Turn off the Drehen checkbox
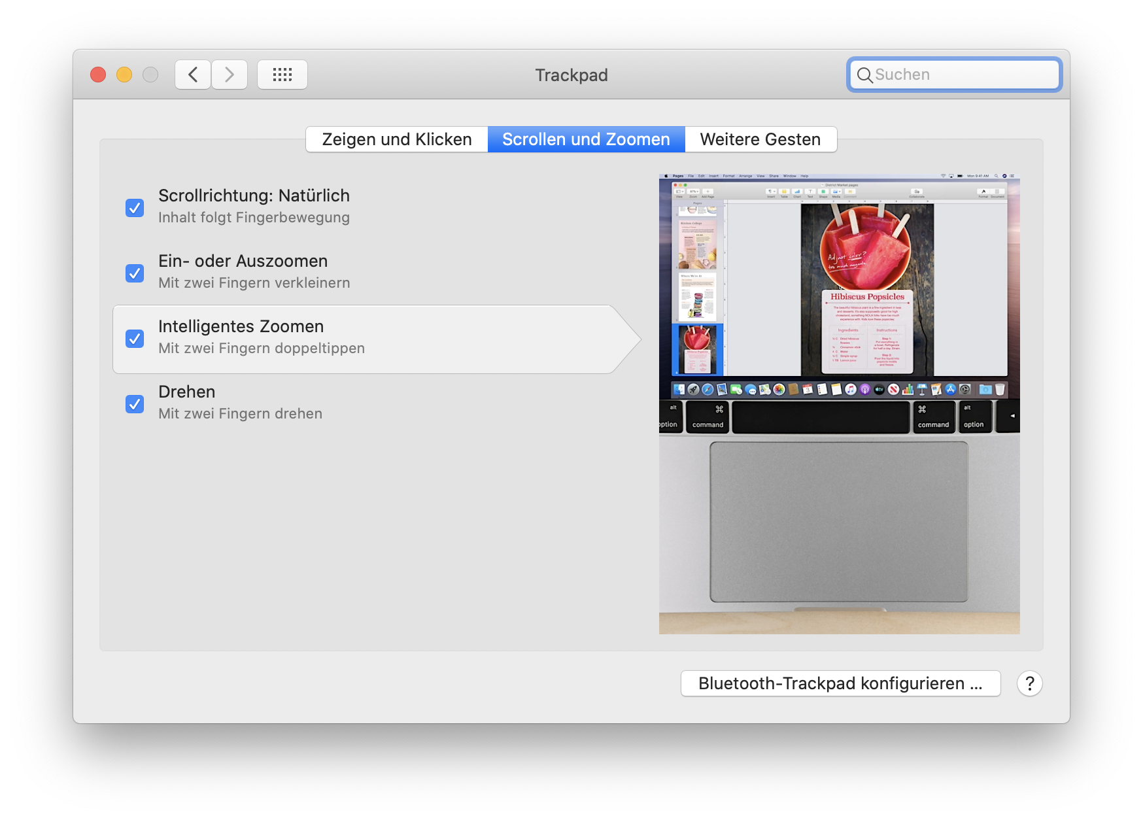Viewport: 1143px width, 820px height. click(135, 404)
